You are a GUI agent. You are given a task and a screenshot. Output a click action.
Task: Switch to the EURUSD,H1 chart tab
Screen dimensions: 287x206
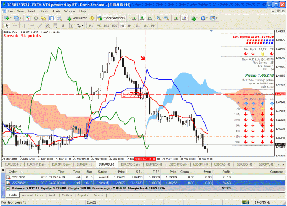pos(13,164)
